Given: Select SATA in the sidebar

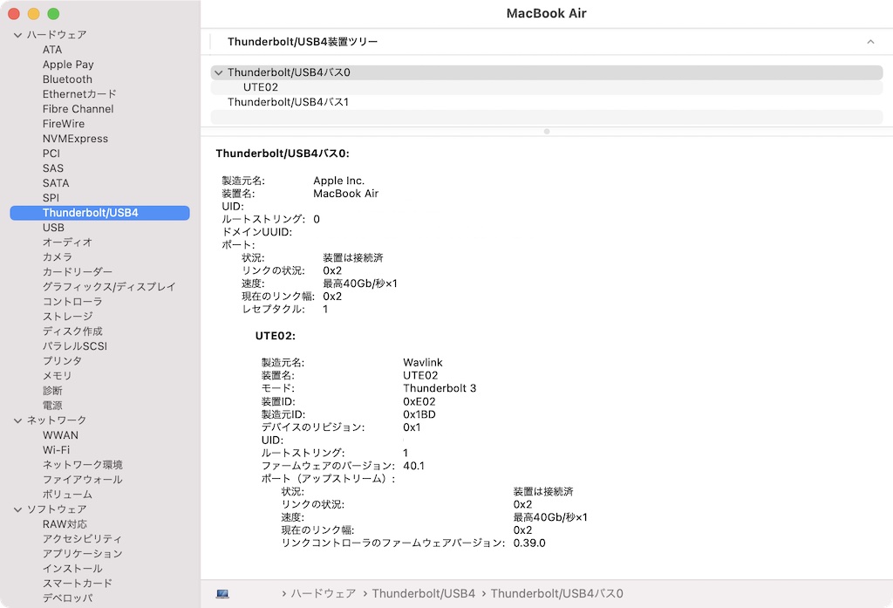Looking at the screenshot, I should pos(56,183).
